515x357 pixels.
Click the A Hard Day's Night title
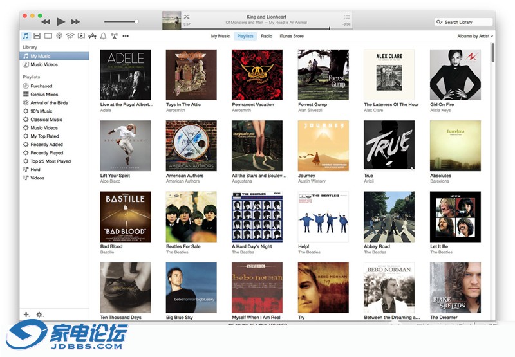click(252, 246)
